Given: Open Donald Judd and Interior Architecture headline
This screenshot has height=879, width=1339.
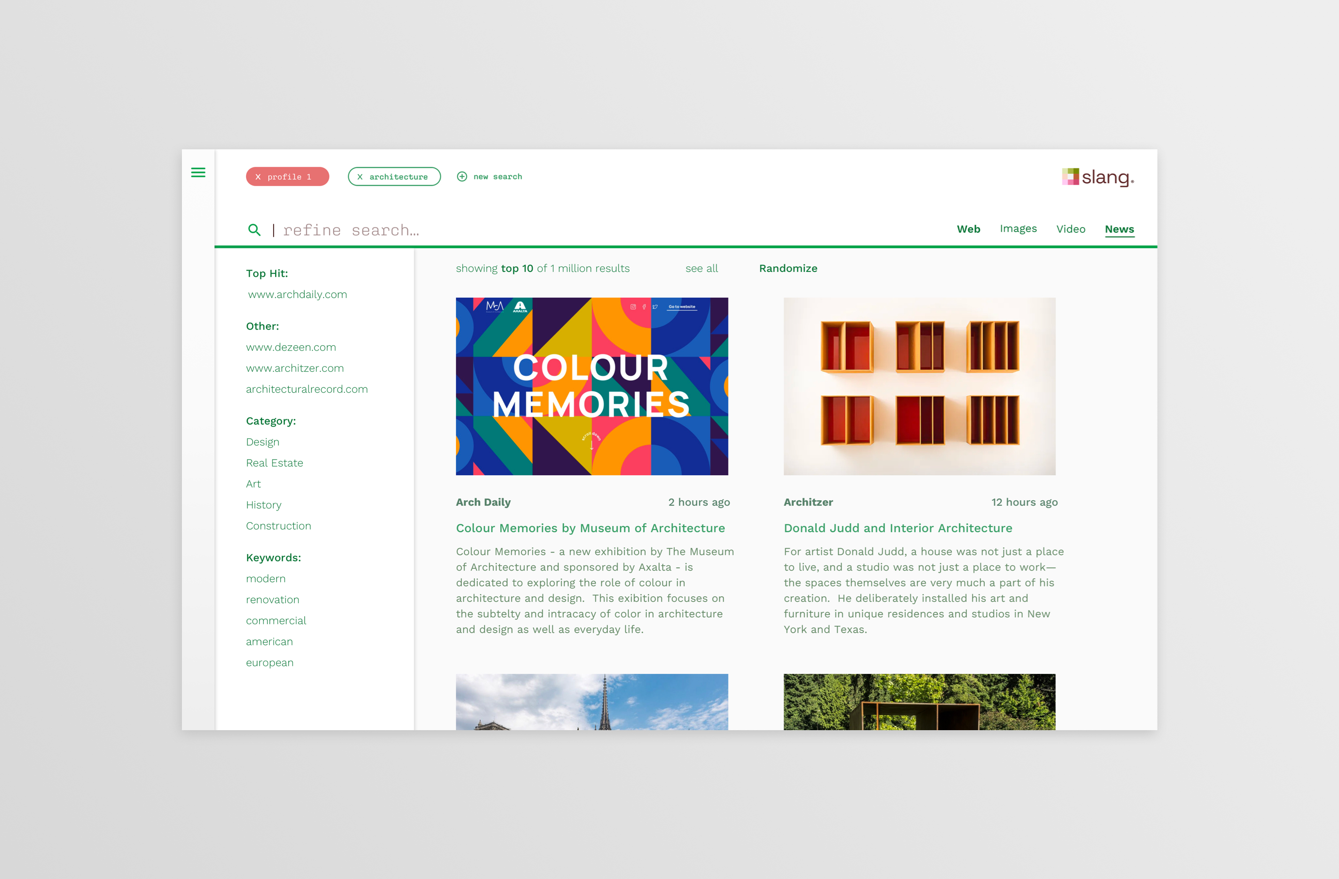Looking at the screenshot, I should (898, 528).
